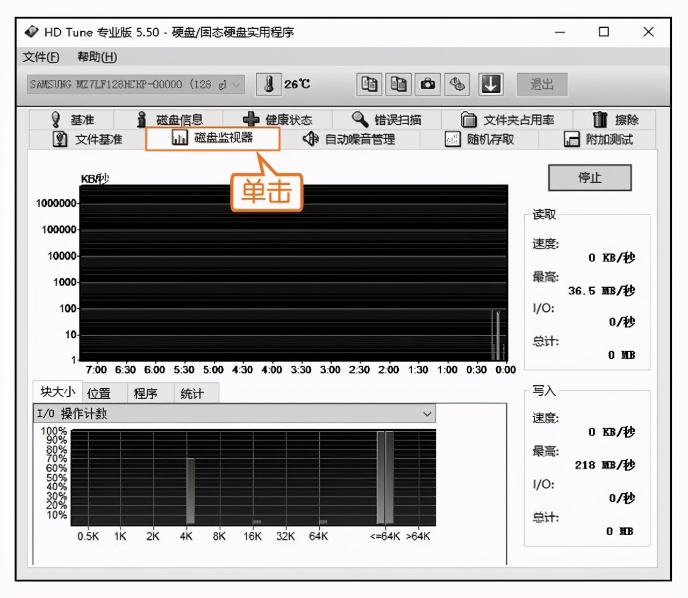Click the camera save screenshot icon

[x=428, y=84]
